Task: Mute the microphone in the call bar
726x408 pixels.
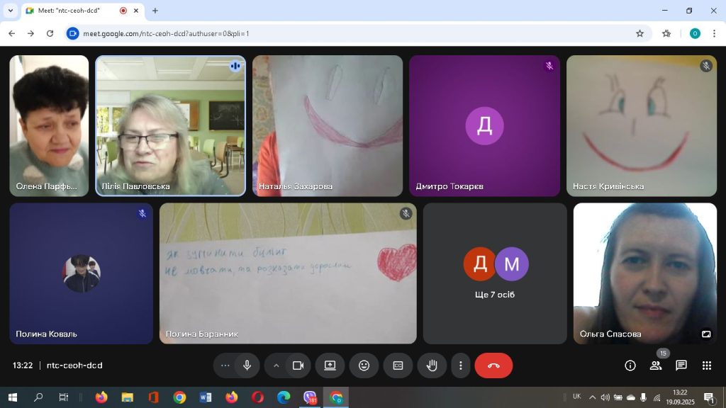Action: [x=247, y=365]
